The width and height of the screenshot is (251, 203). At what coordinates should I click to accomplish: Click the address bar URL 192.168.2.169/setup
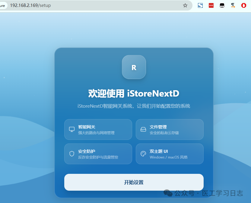point(30,5)
